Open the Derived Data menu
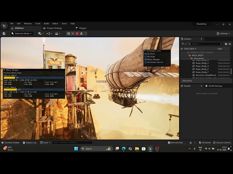 pos(175,142)
